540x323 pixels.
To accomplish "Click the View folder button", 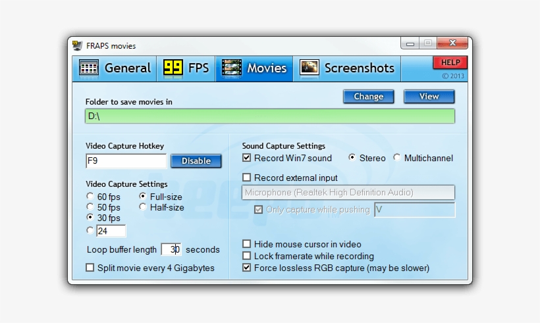I will click(429, 97).
